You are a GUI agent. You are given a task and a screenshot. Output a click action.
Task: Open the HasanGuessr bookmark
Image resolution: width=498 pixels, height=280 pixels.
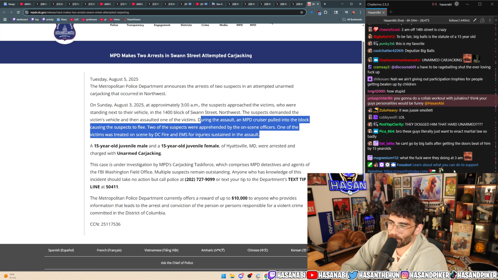(x=132, y=20)
